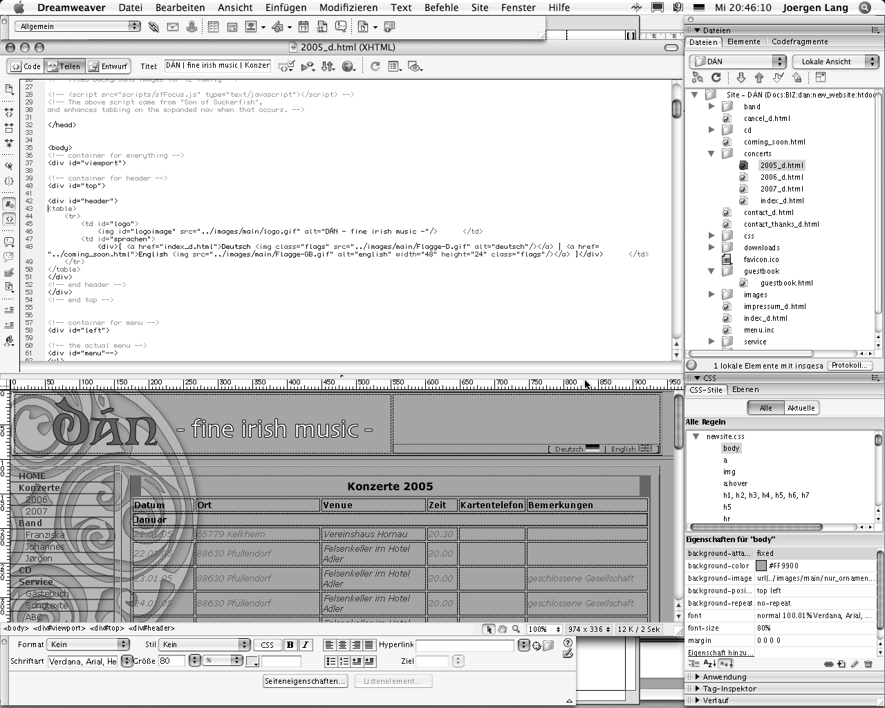Click justify text alignment button
The height and width of the screenshot is (708, 885).
click(369, 644)
